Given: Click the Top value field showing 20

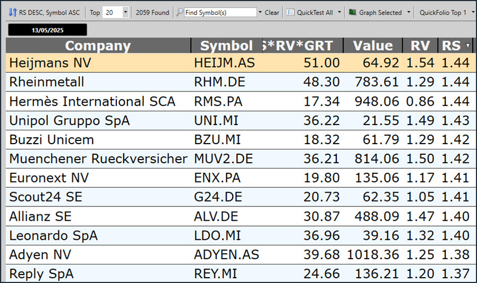Looking at the screenshot, I should coord(113,12).
